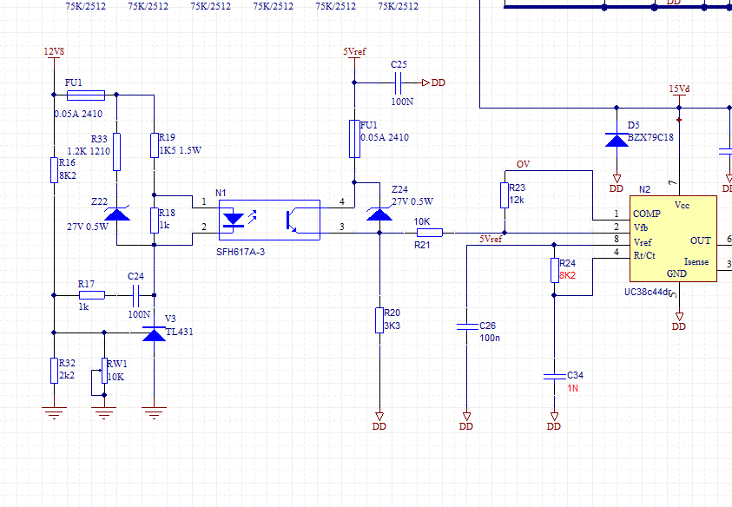Click the Vcc pin label on N2
Image resolution: width=732 pixels, height=507 pixels.
[x=682, y=206]
